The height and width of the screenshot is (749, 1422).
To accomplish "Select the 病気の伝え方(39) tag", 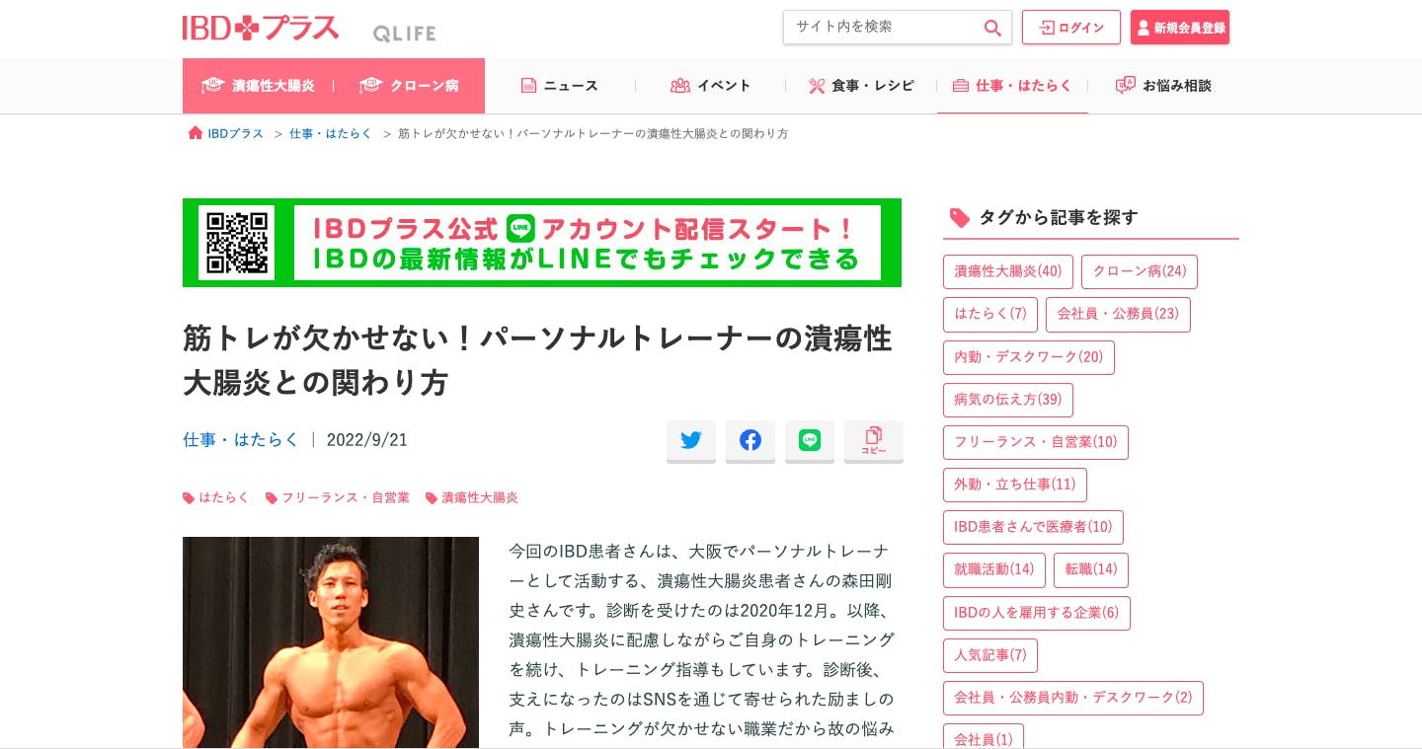I will [1008, 400].
